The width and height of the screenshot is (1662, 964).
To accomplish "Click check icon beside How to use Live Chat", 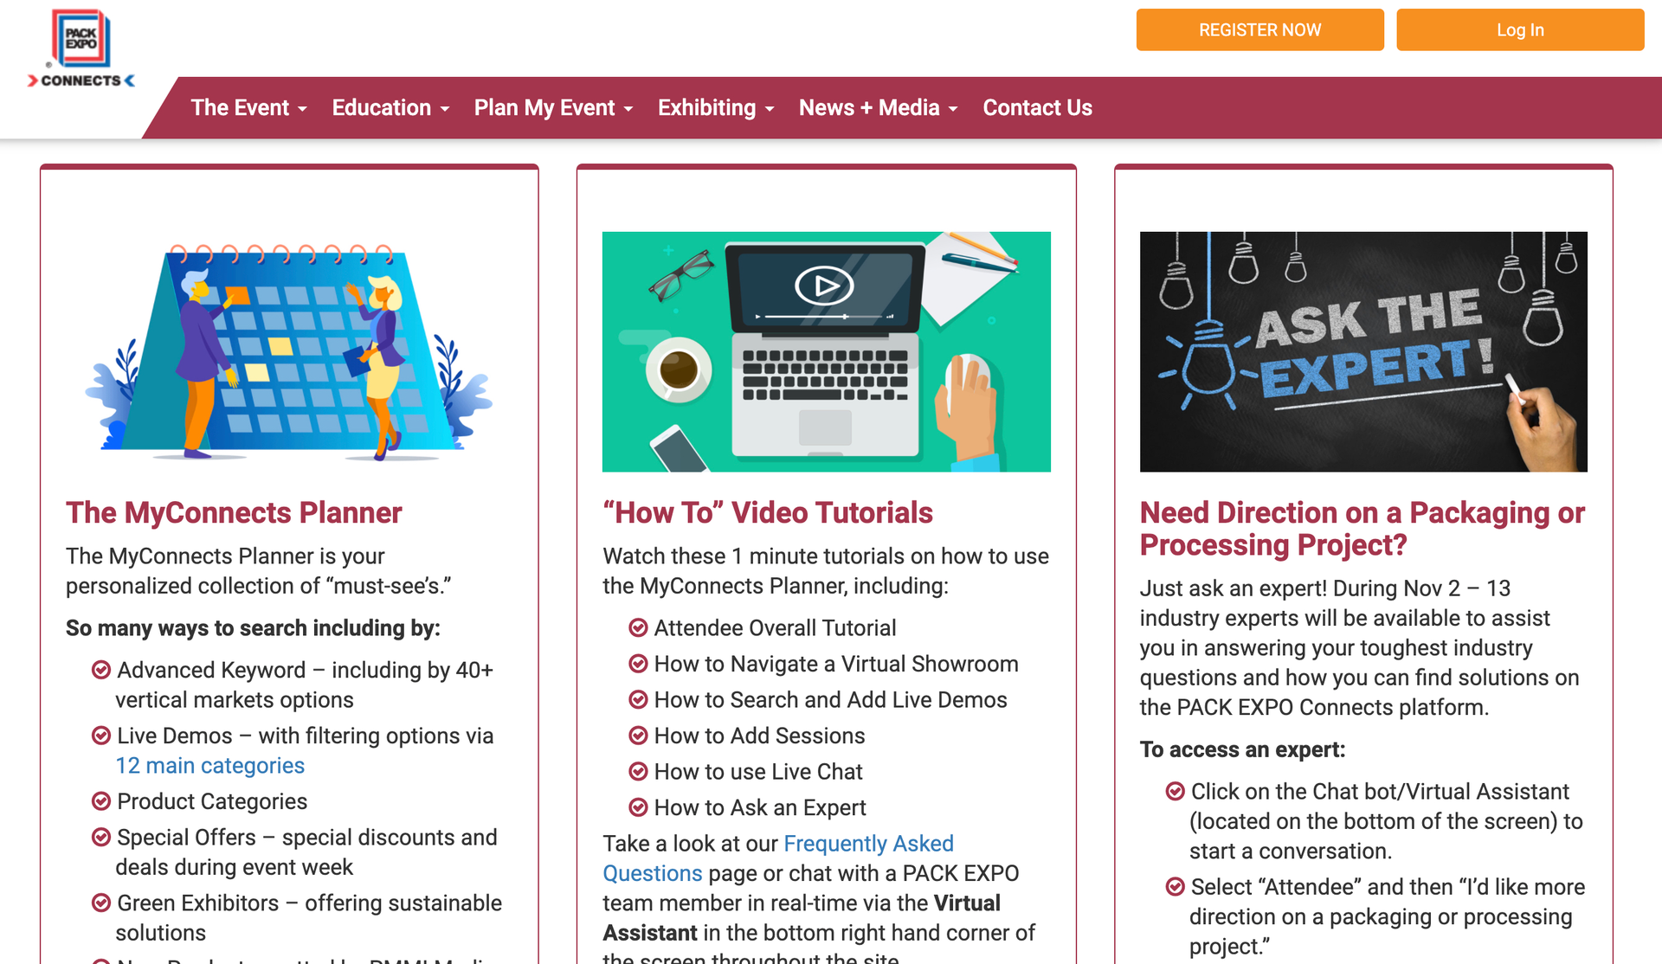I will tap(638, 772).
